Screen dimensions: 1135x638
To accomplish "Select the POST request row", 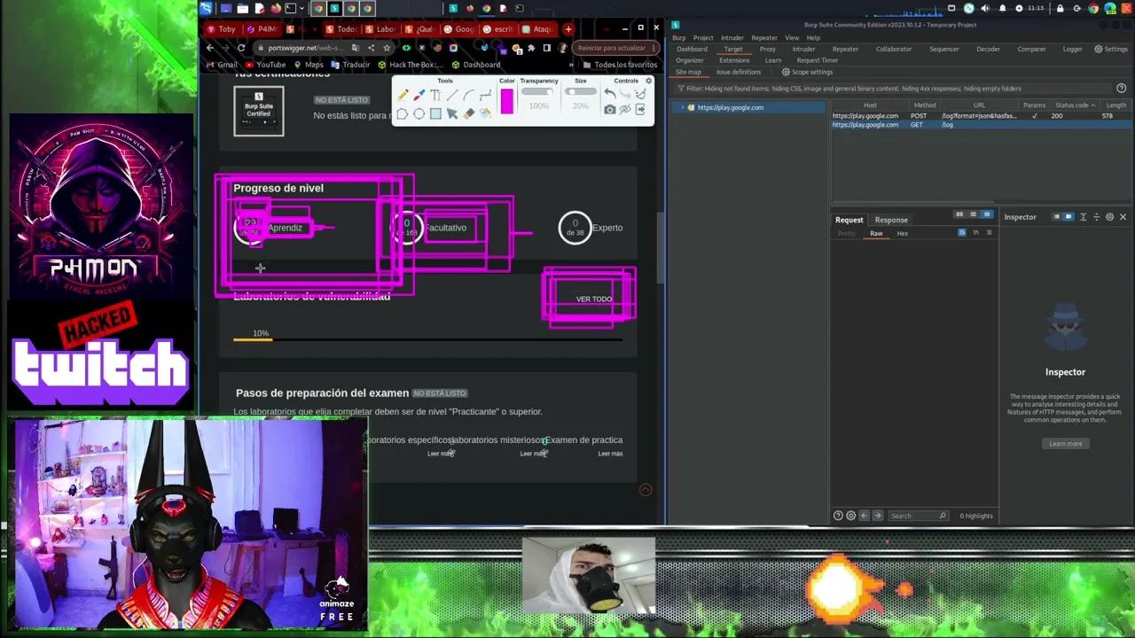I will 981,116.
